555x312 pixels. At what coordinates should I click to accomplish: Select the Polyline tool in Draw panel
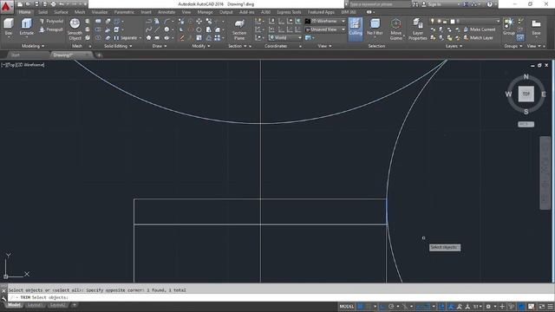point(148,21)
